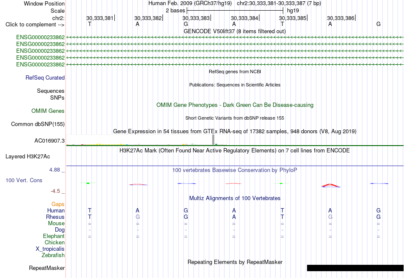Click the black RepeatMasker element bar
This screenshot has height=278, width=404.
click(355, 268)
